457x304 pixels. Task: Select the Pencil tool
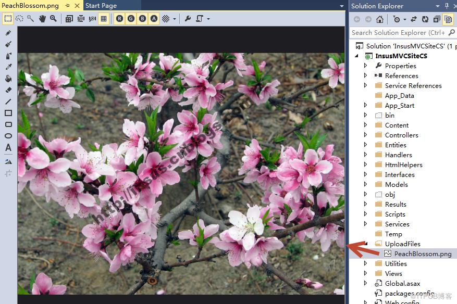(x=8, y=33)
